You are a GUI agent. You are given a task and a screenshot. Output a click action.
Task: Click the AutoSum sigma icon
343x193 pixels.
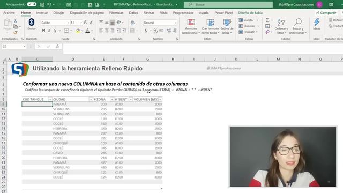pos(267,20)
